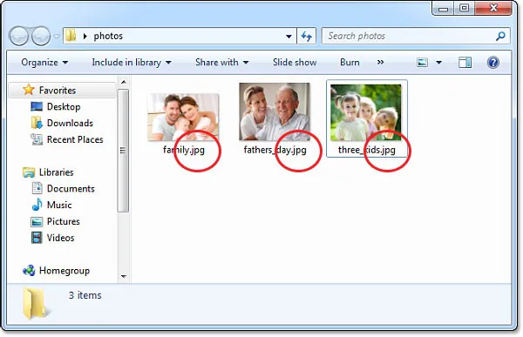Start the Slide show
This screenshot has height=337, width=523.
click(x=295, y=63)
